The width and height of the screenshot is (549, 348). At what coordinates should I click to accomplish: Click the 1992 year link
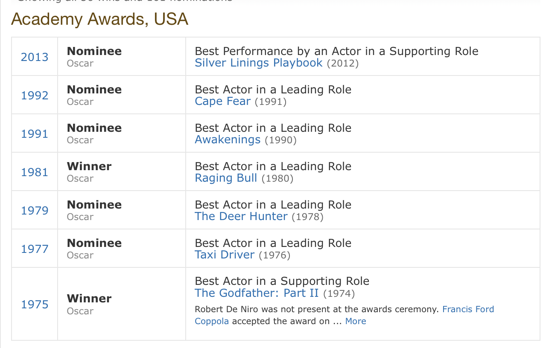(35, 95)
